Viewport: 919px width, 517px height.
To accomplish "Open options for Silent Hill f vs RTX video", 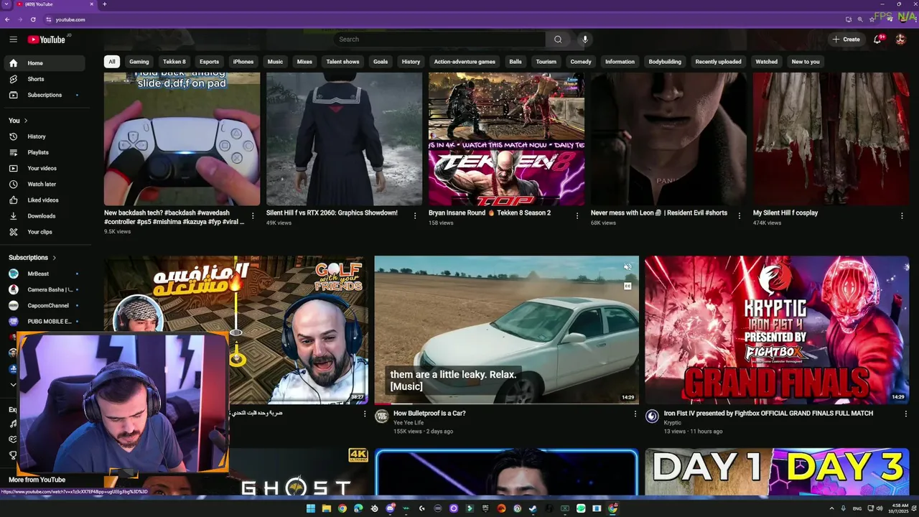I will (415, 216).
